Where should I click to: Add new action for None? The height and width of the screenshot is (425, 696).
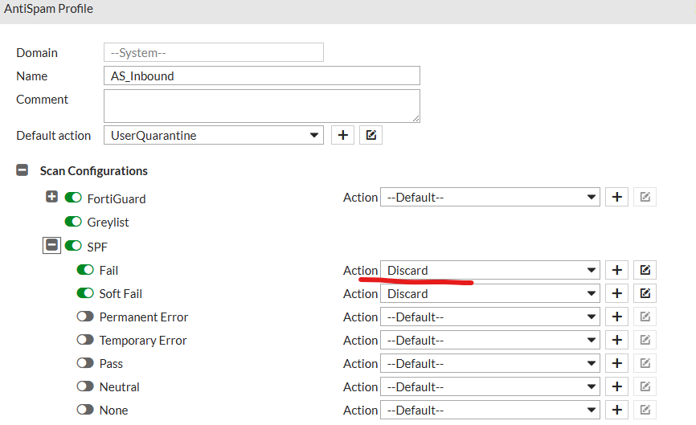(617, 410)
